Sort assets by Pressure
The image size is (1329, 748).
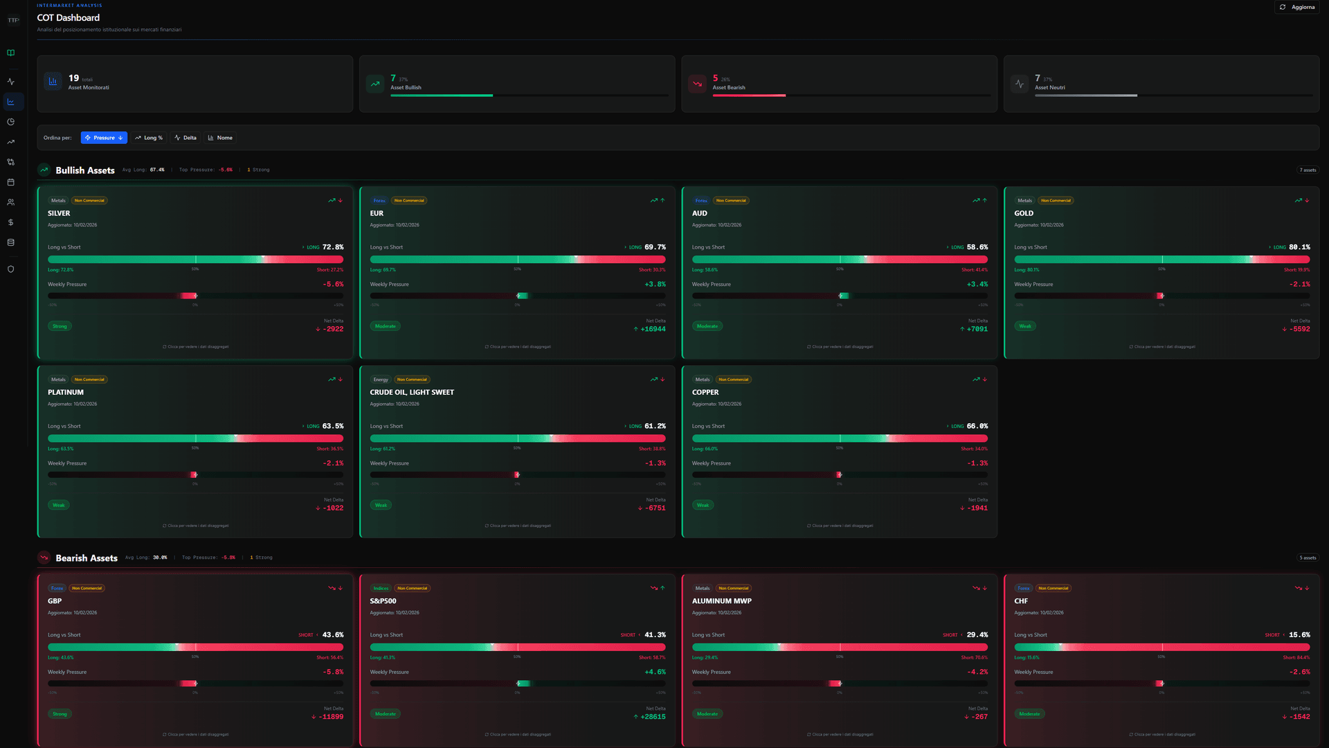click(x=104, y=138)
